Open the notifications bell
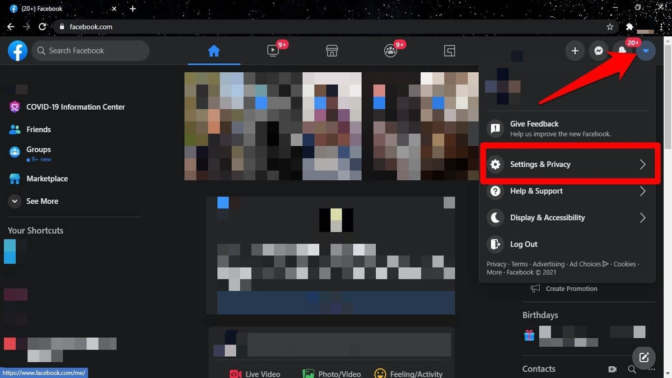The height and width of the screenshot is (378, 672). tap(622, 51)
